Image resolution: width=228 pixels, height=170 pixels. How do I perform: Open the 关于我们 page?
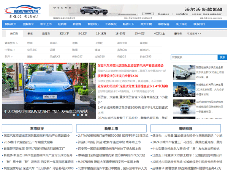pos(182,24)
